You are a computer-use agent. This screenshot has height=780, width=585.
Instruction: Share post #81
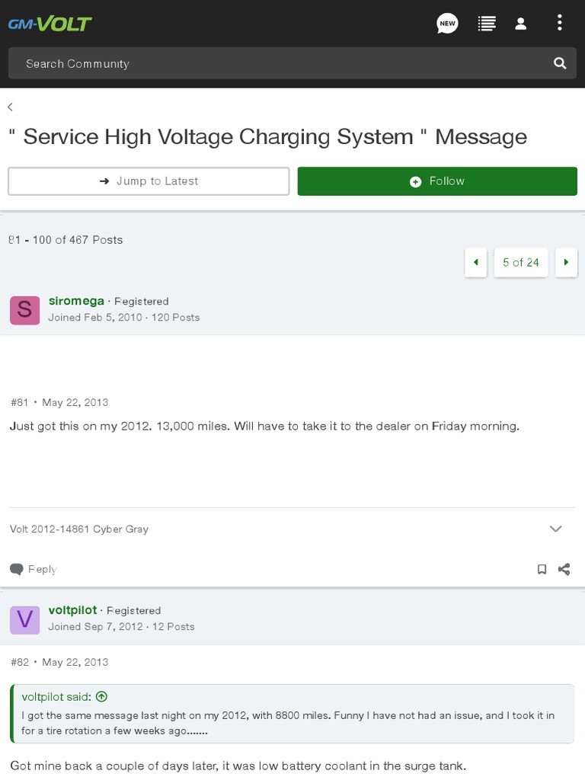pos(564,569)
